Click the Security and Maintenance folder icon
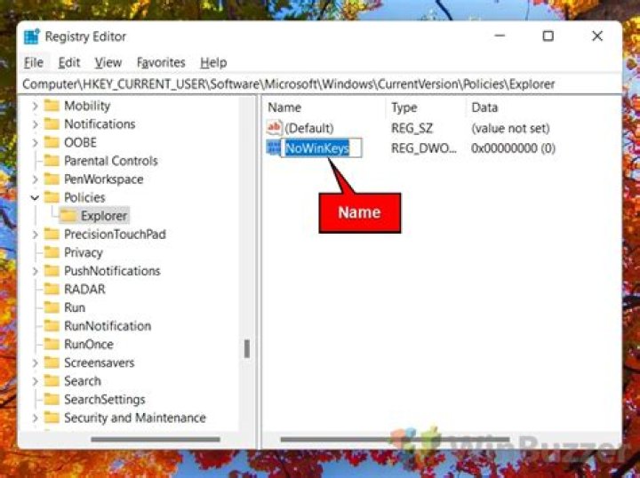The image size is (640, 478). click(52, 418)
